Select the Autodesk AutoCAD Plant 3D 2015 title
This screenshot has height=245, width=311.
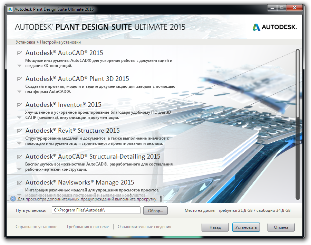(77, 79)
